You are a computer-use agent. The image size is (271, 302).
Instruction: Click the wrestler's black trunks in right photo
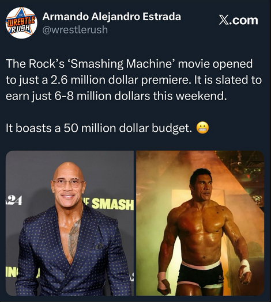(201, 273)
